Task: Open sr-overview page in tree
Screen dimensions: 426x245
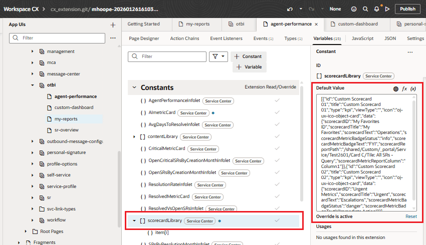Action: click(67, 130)
